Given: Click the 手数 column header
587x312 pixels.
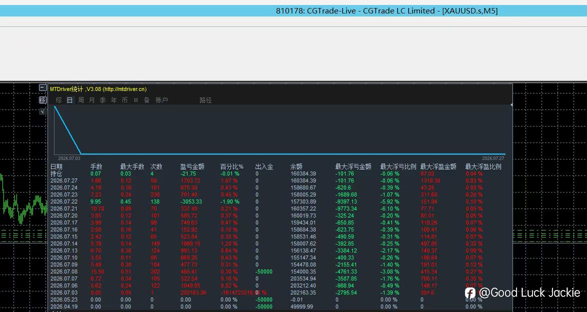Looking at the screenshot, I should pos(96,166).
